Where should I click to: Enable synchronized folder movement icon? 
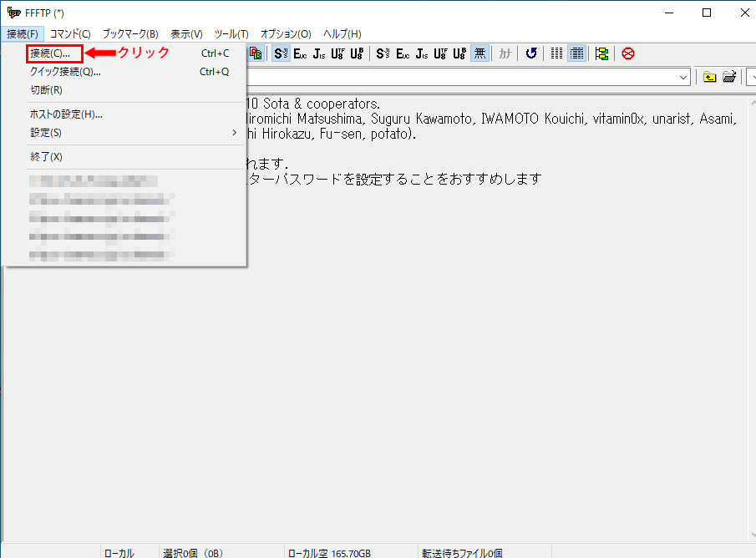pos(602,53)
